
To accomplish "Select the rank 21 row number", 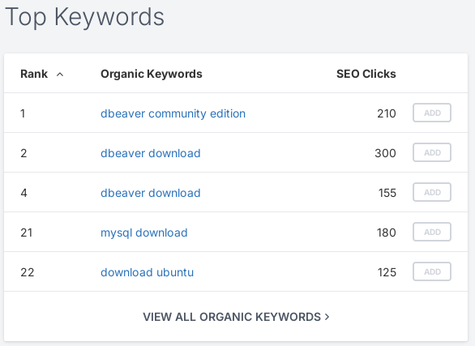I will pos(27,233).
